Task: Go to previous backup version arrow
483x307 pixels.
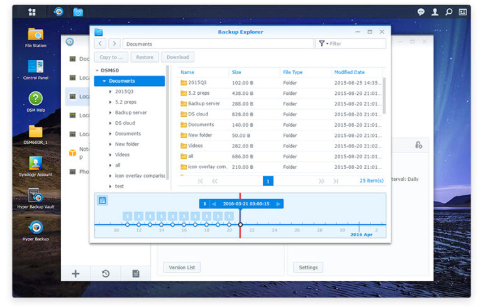Action: pos(214,204)
